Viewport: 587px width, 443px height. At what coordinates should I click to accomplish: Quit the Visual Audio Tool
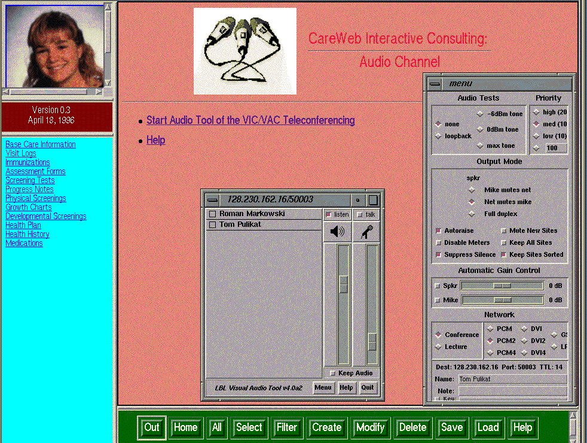click(x=367, y=387)
